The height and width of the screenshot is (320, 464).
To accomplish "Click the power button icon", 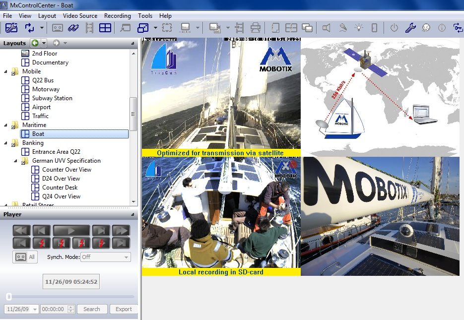I will tap(394, 28).
